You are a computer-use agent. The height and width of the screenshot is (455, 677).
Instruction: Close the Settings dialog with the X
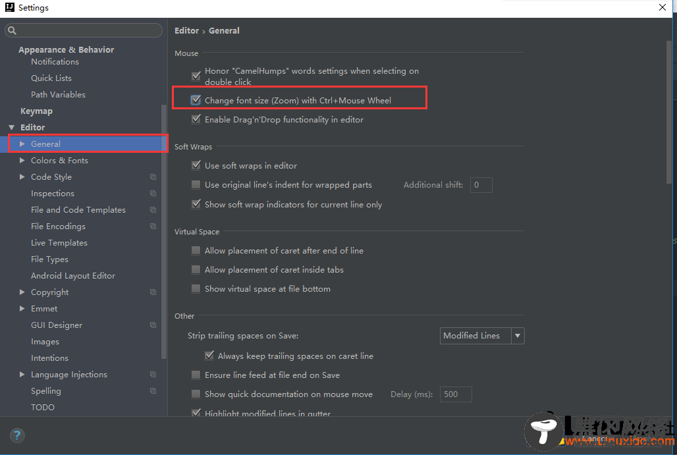pos(663,7)
